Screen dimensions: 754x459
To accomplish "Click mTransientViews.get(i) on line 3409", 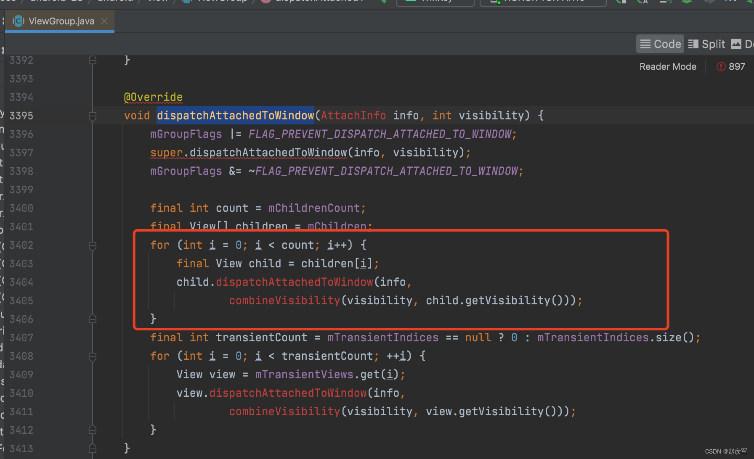I will pyautogui.click(x=327, y=375).
